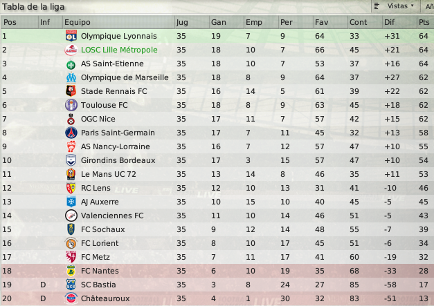Viewport: 434px width, 306px height.
Task: Click the SC Bastia club crest
Action: point(71,285)
